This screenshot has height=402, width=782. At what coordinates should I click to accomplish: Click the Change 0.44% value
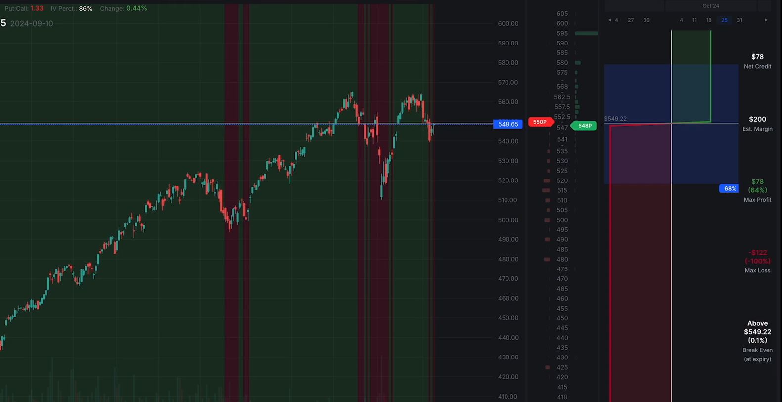tap(137, 8)
